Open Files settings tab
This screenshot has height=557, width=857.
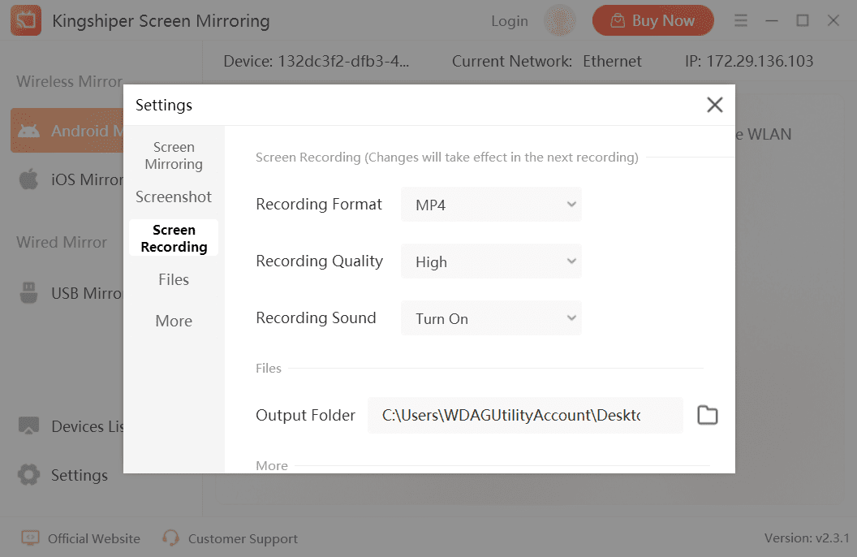coord(174,279)
